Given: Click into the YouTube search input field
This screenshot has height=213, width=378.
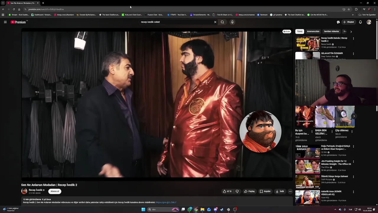Looking at the screenshot, I should tap(176, 22).
